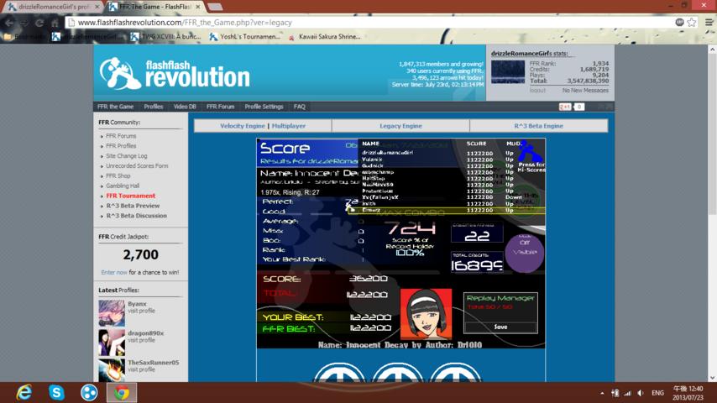Click No New Messages link
717x403 pixels.
(585, 91)
